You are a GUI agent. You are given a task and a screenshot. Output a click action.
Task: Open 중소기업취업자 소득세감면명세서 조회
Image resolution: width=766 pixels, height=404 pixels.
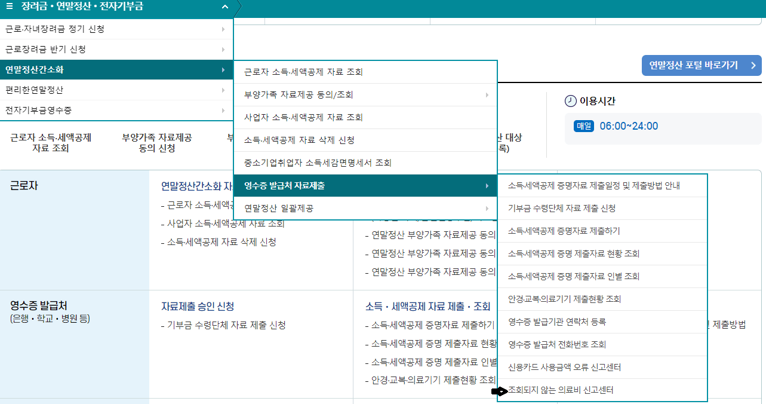365,163
